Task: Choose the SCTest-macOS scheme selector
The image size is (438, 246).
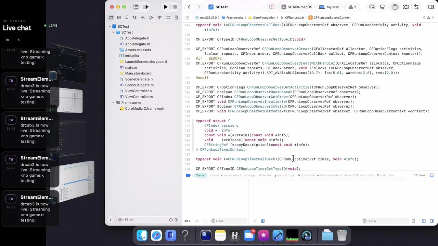Action: pos(297,7)
